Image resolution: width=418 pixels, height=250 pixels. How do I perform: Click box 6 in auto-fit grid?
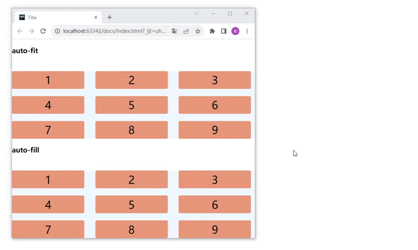[x=215, y=105]
